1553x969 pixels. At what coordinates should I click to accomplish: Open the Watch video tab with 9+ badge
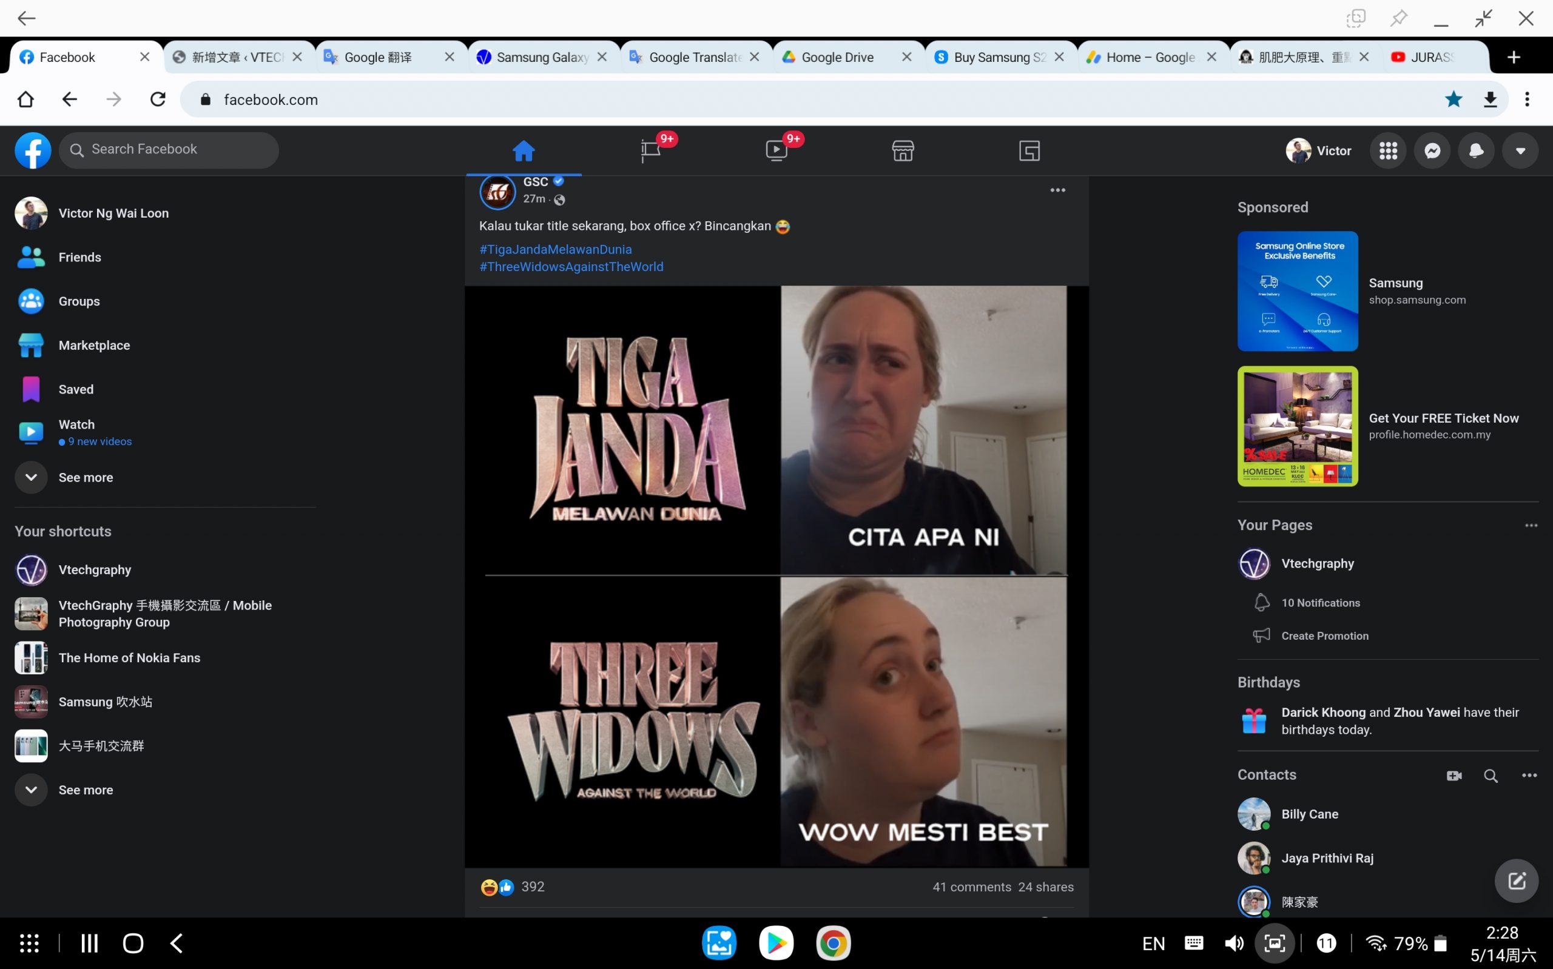click(x=776, y=150)
